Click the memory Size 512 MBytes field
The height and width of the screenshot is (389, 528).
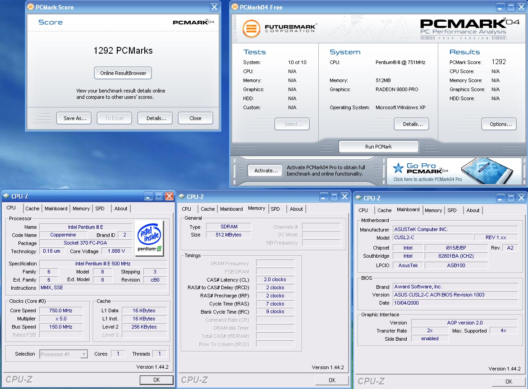coord(229,235)
